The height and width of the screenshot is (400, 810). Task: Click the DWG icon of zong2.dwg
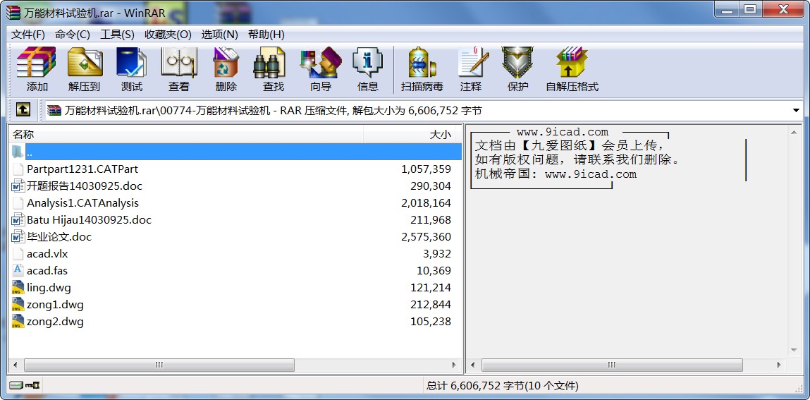click(x=18, y=322)
